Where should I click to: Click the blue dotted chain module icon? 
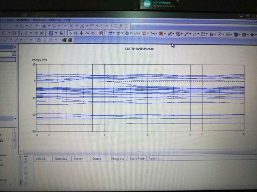(x=186, y=34)
